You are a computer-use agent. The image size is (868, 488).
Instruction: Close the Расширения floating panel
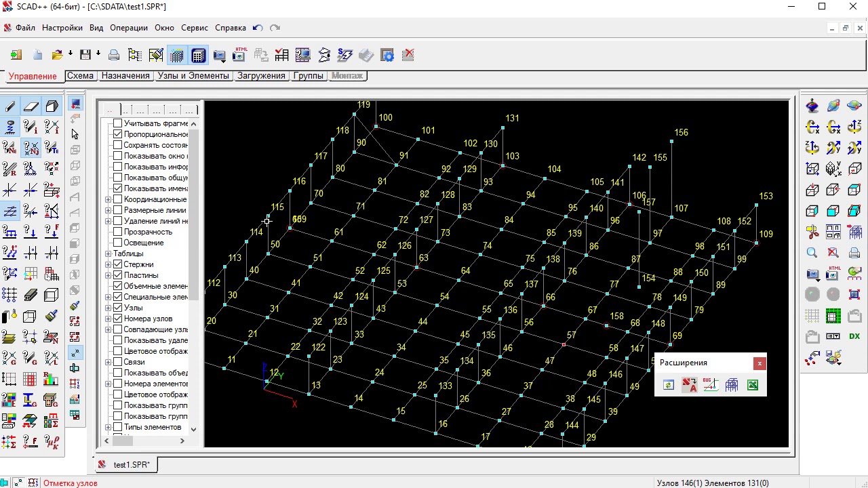click(759, 363)
